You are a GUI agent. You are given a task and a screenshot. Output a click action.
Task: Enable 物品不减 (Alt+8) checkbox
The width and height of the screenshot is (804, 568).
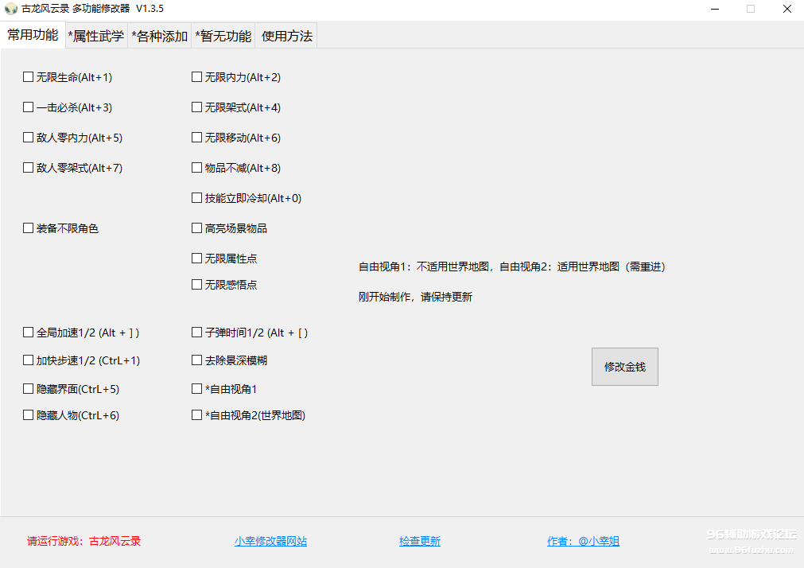pyautogui.click(x=197, y=168)
